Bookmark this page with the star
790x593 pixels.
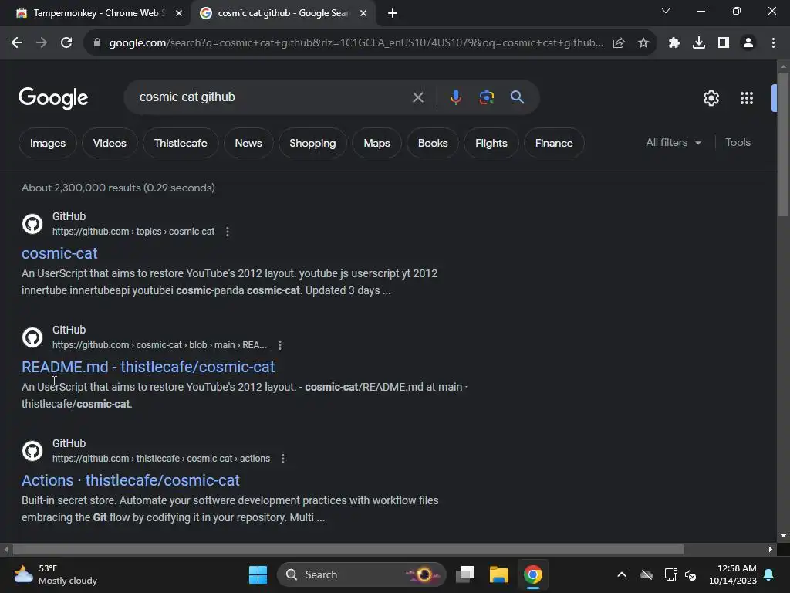click(643, 43)
